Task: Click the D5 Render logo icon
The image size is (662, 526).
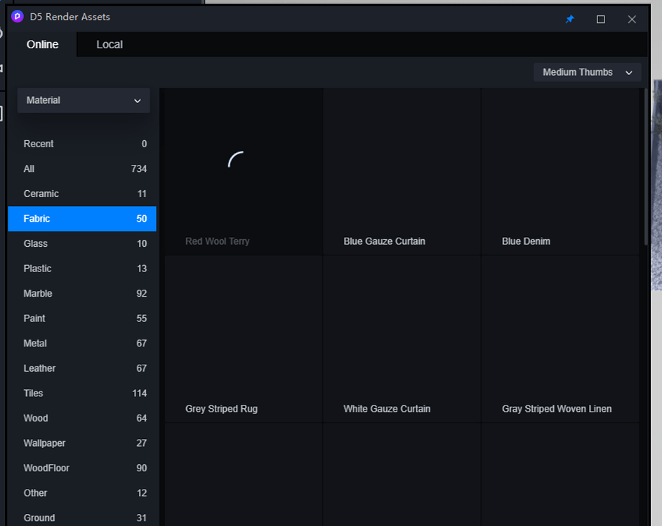Action: (18, 17)
